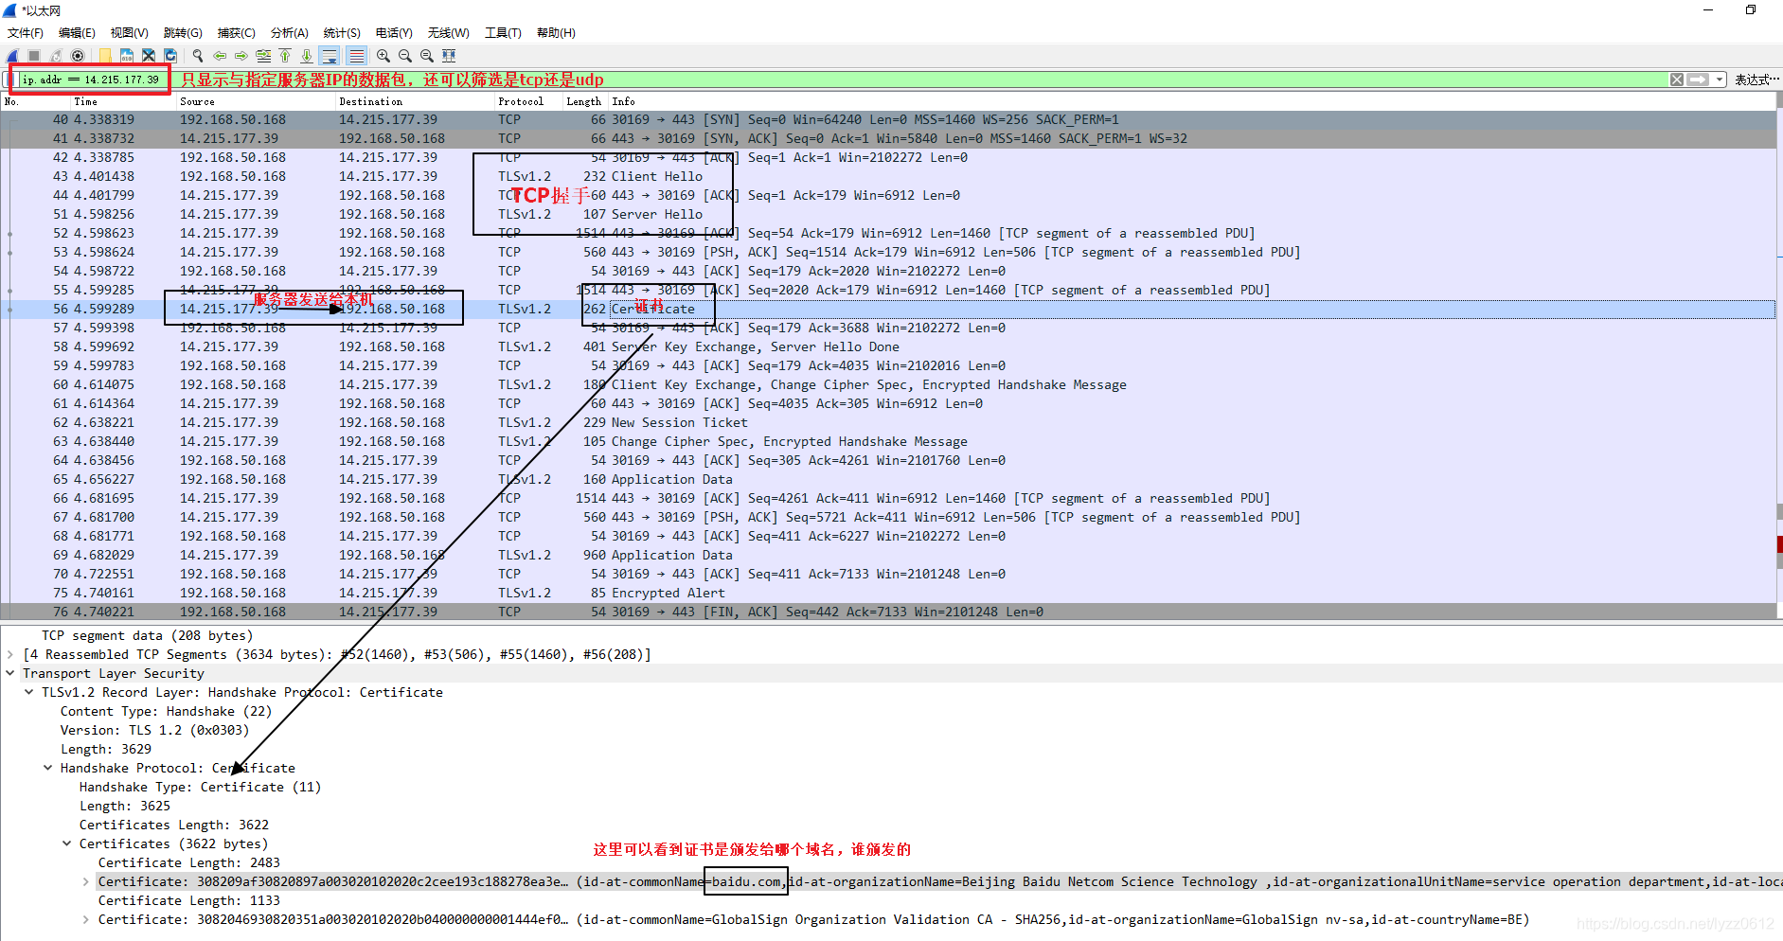Open the filter history dropdown arrow
This screenshot has height=941, width=1783.
click(1720, 79)
